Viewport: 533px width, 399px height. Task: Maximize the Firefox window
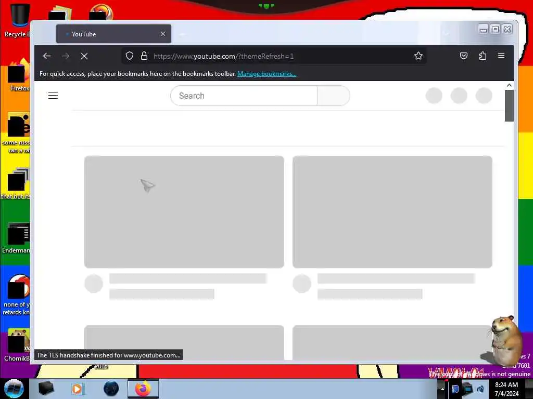click(496, 30)
